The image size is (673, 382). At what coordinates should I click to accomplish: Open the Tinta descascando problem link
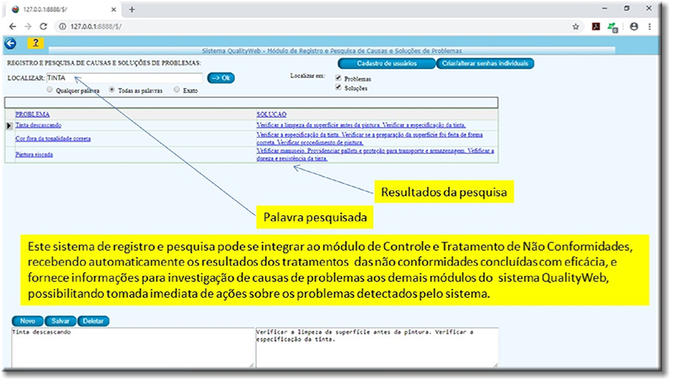pyautogui.click(x=38, y=125)
